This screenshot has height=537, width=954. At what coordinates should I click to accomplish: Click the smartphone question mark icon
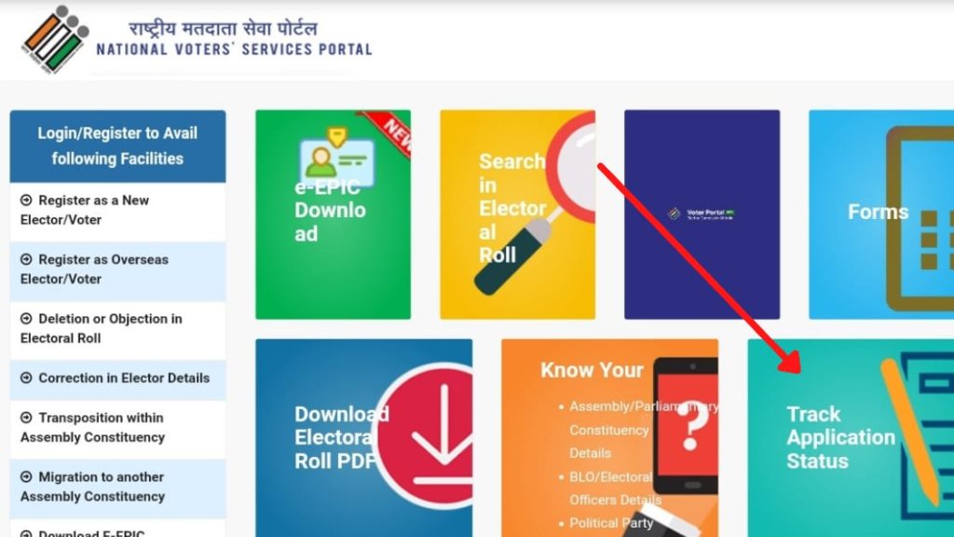coord(686,425)
